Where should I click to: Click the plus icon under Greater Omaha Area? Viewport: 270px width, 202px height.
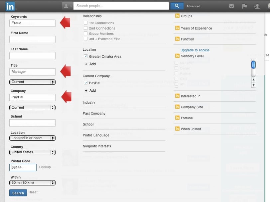point(86,64)
